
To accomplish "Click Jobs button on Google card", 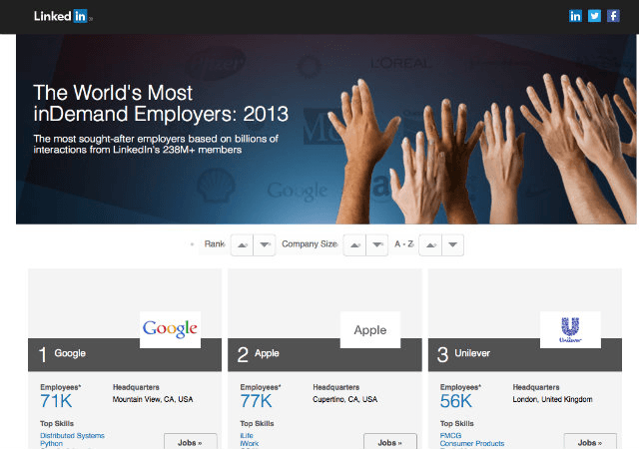I will tap(191, 442).
